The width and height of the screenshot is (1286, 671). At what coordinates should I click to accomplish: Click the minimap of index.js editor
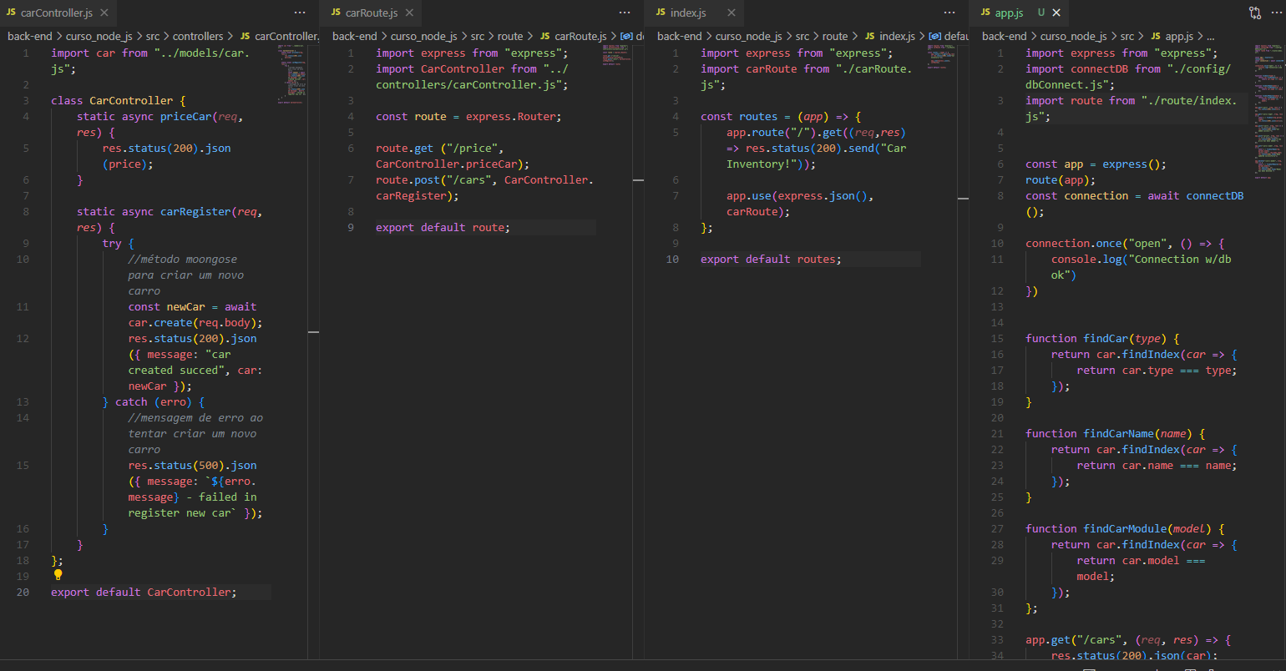pyautogui.click(x=942, y=57)
